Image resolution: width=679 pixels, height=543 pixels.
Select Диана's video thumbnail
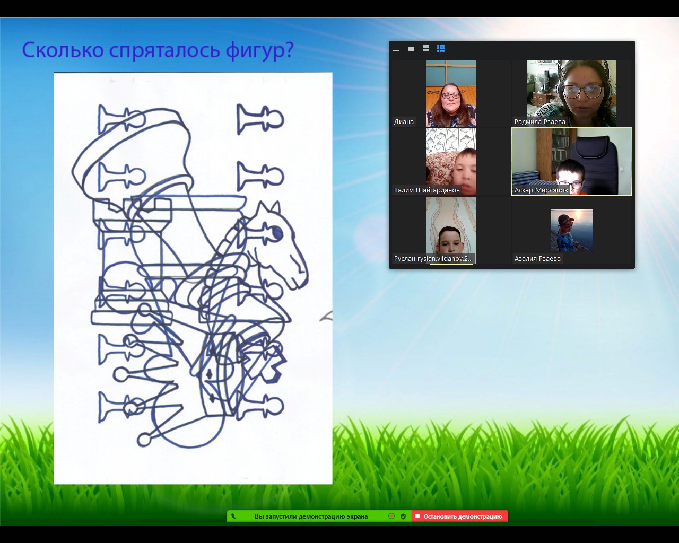tap(451, 93)
